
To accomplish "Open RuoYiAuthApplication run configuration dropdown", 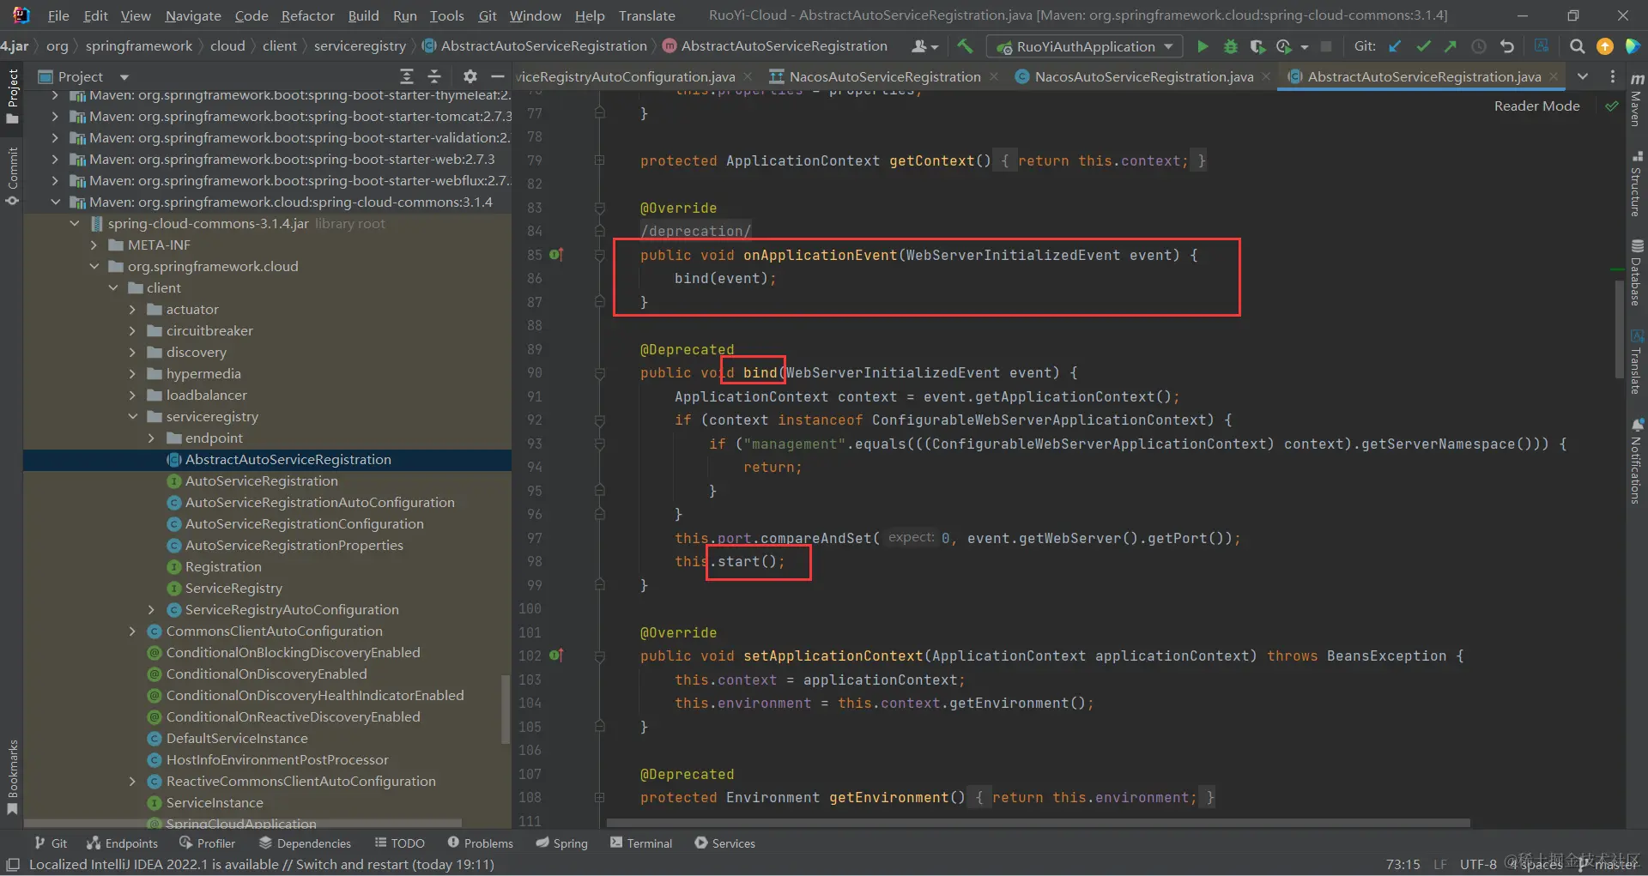I will coord(1085,46).
